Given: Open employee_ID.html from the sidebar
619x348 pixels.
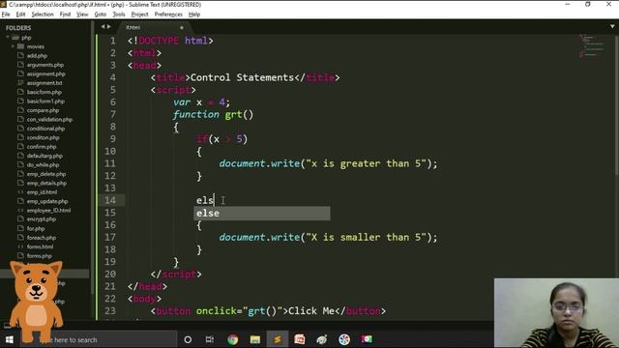Looking at the screenshot, I should (48, 210).
